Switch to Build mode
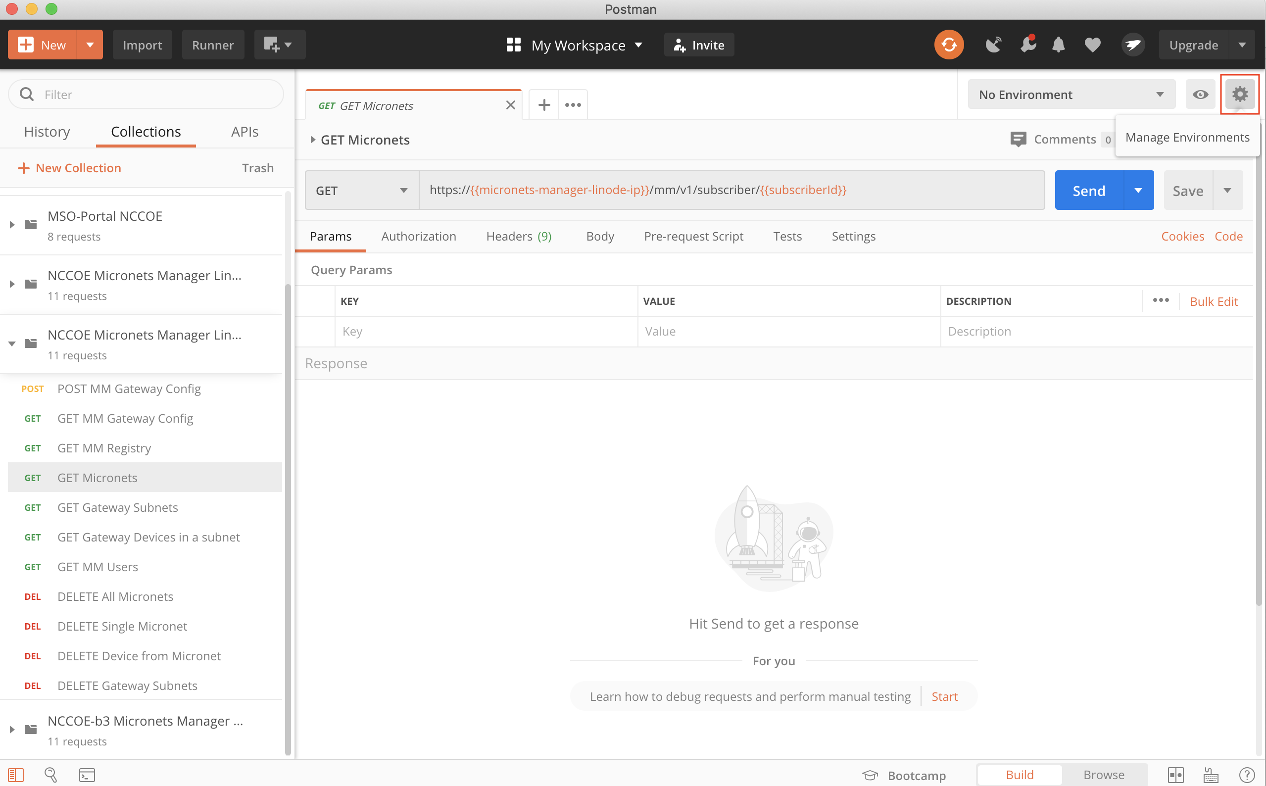 pos(1019,775)
